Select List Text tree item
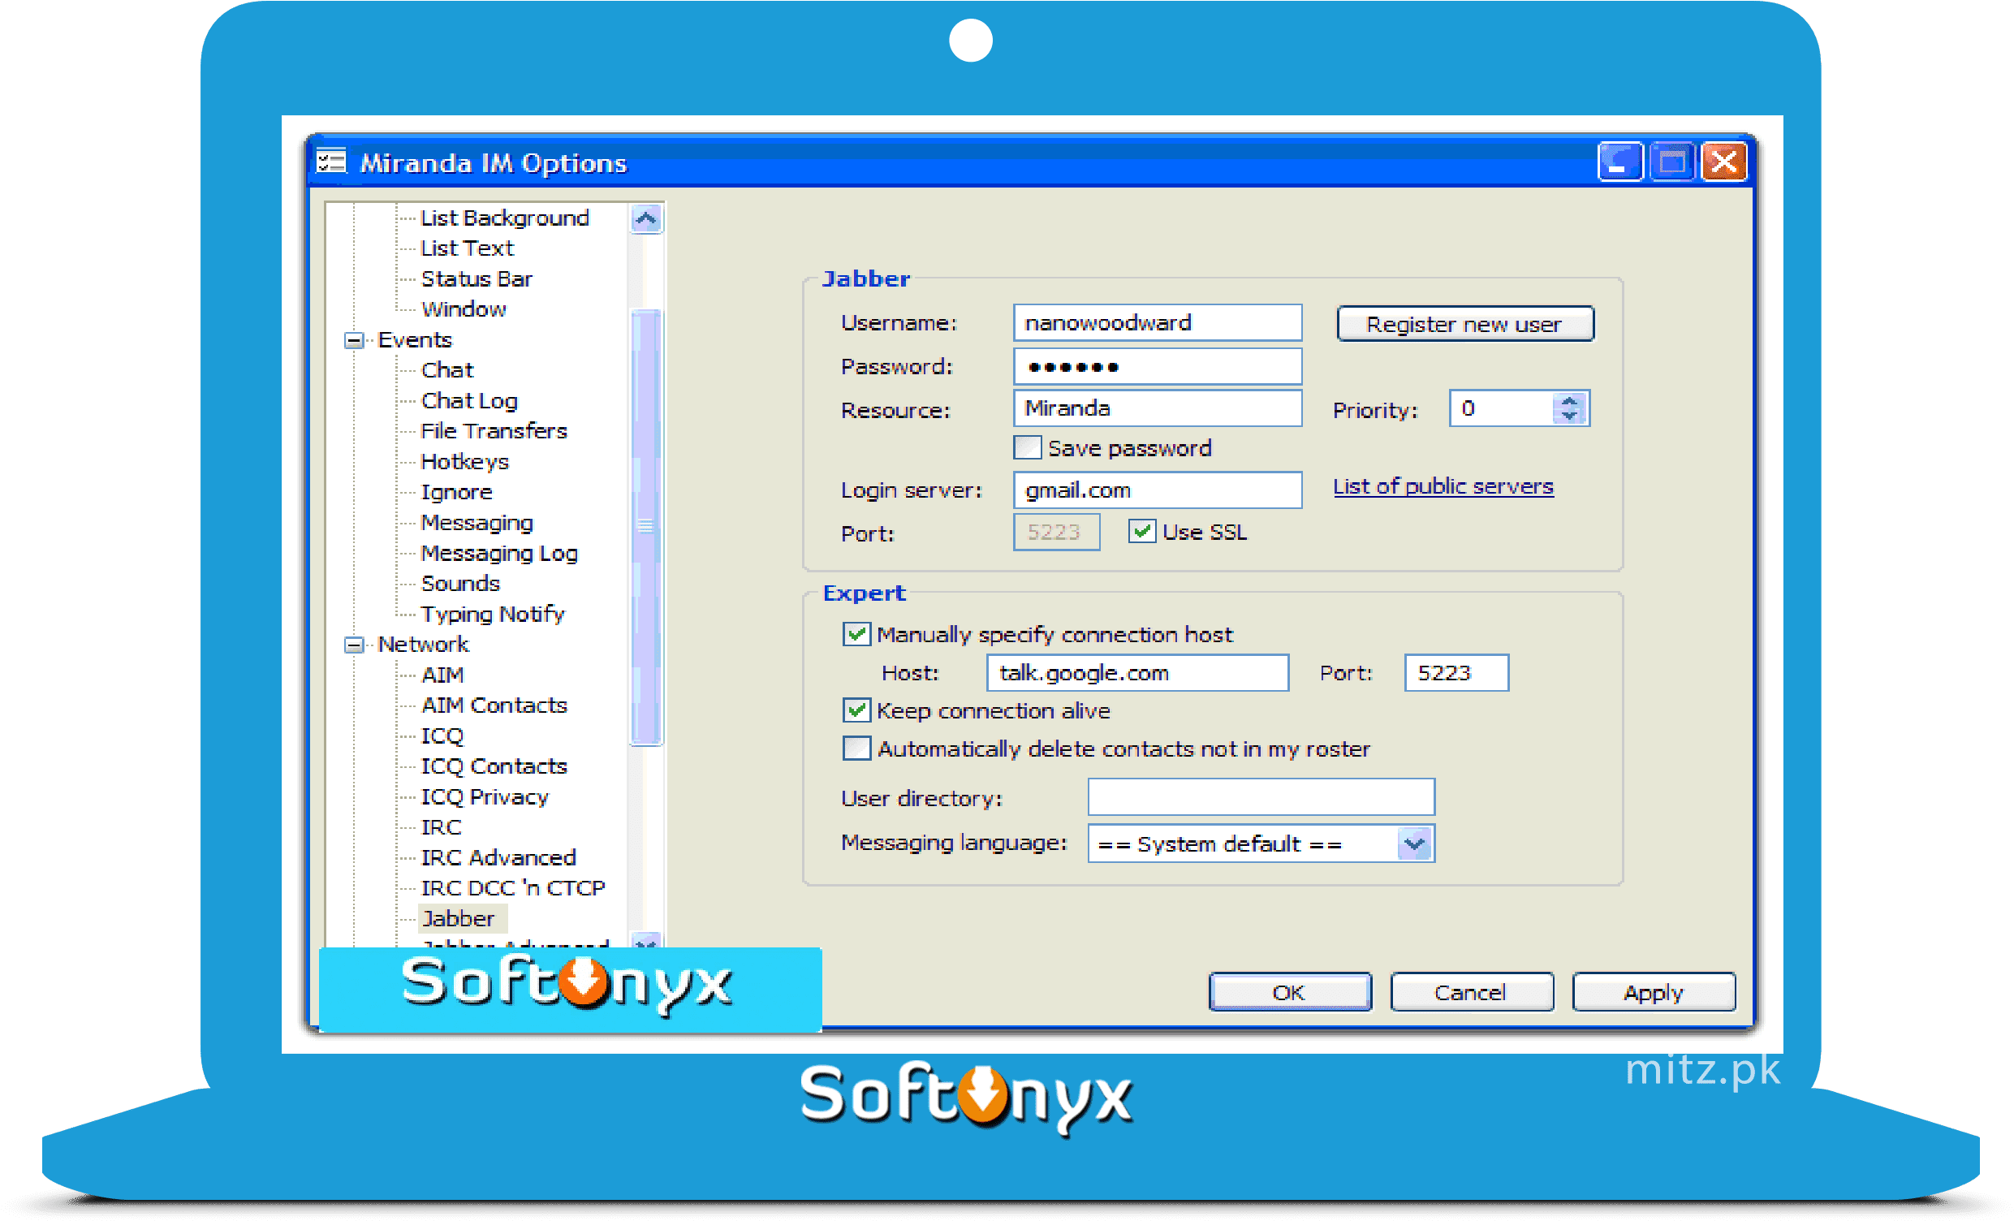This screenshot has width=2014, height=1221. (467, 248)
